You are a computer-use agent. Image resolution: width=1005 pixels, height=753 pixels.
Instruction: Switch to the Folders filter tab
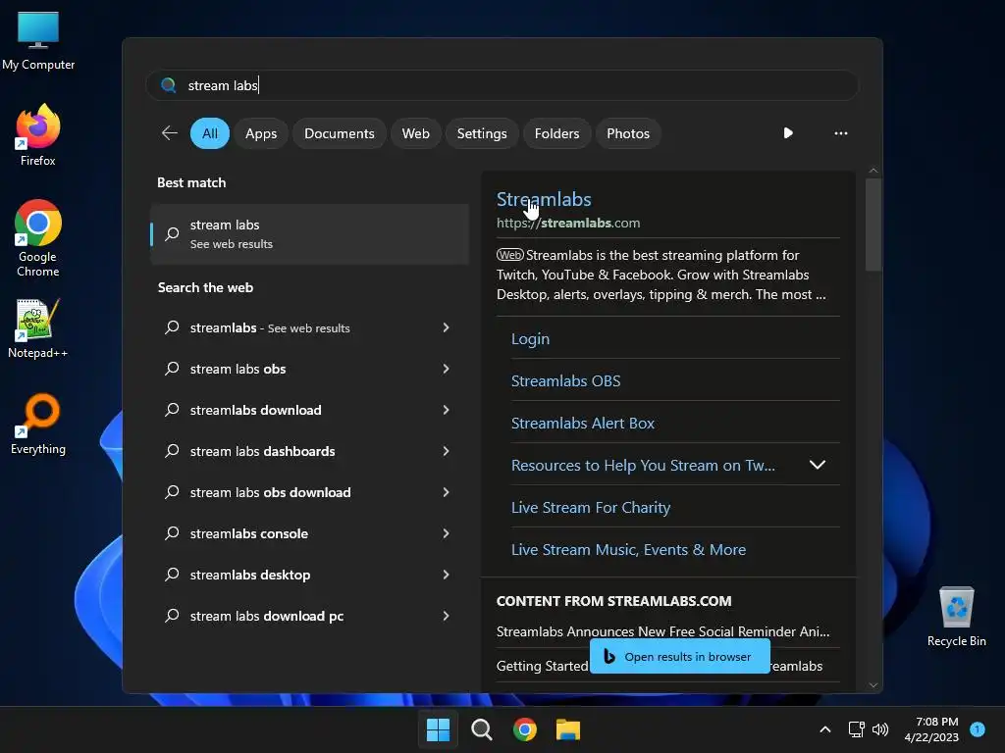pyautogui.click(x=556, y=133)
